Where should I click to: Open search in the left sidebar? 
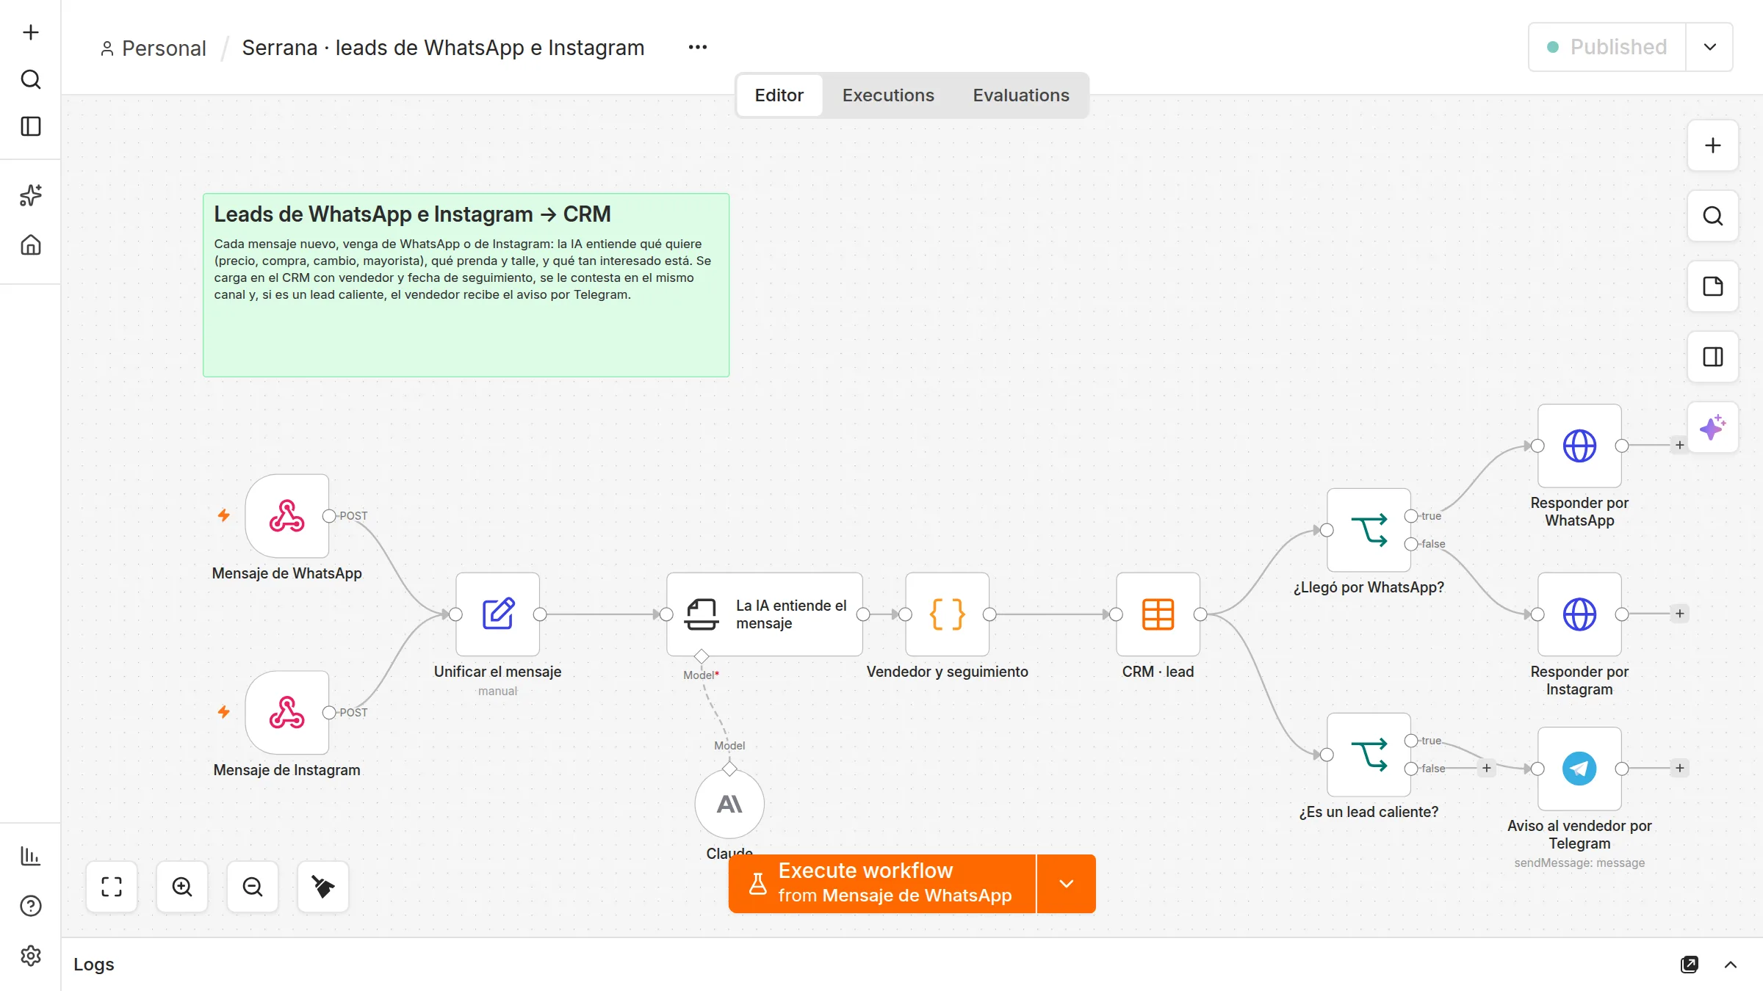[x=31, y=79]
